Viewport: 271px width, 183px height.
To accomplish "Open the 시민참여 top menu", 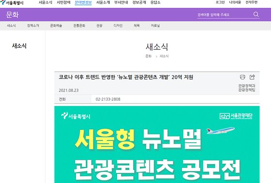I will pyautogui.click(x=63, y=2).
